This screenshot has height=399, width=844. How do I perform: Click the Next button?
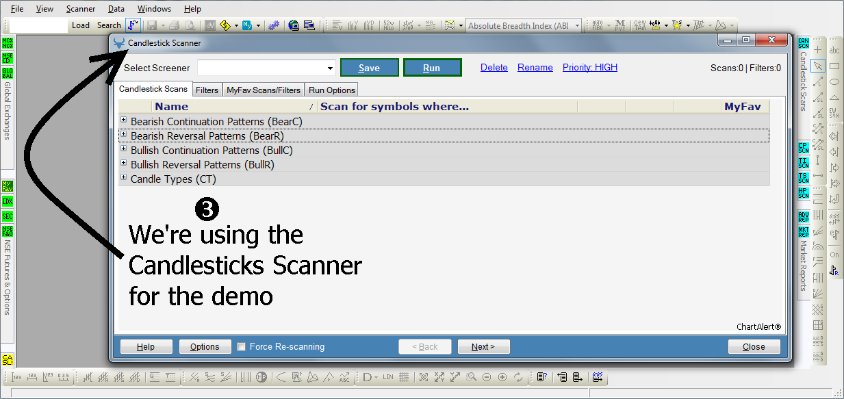(483, 347)
